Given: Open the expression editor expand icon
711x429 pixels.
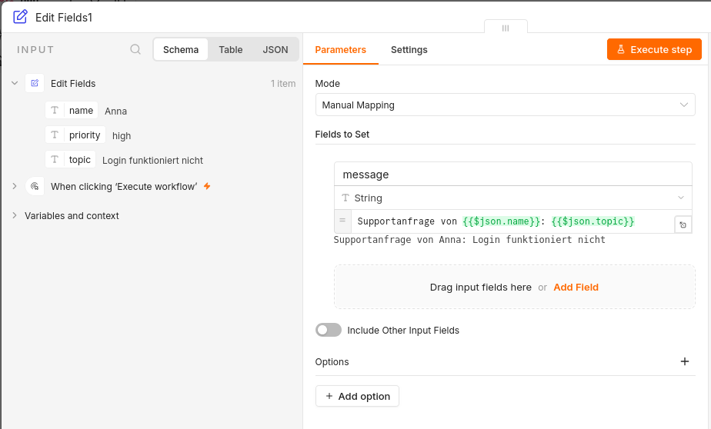Looking at the screenshot, I should click(x=683, y=224).
